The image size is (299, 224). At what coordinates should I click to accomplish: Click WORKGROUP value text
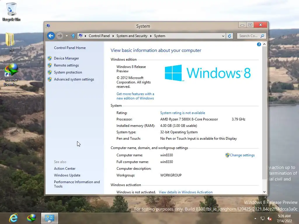coord(171,175)
